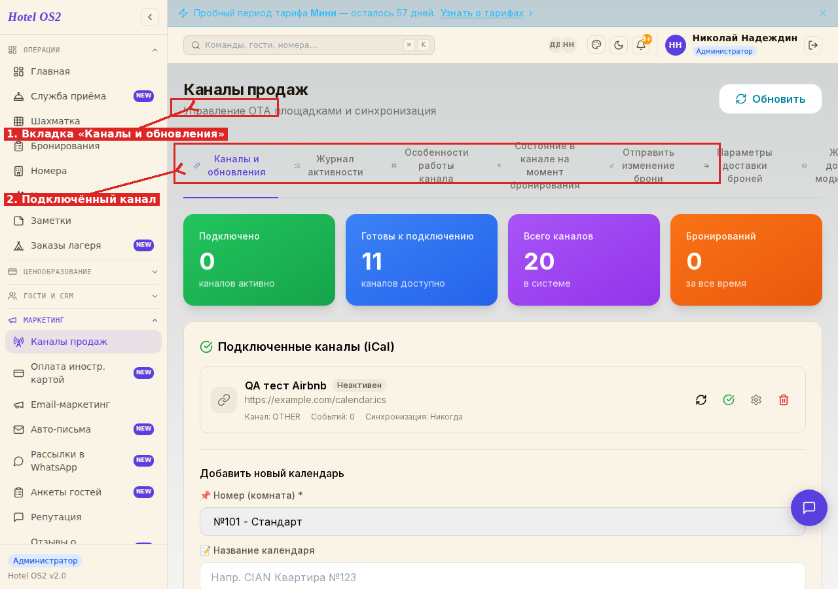
Task: Open the theme palette icon
Action: pos(596,45)
